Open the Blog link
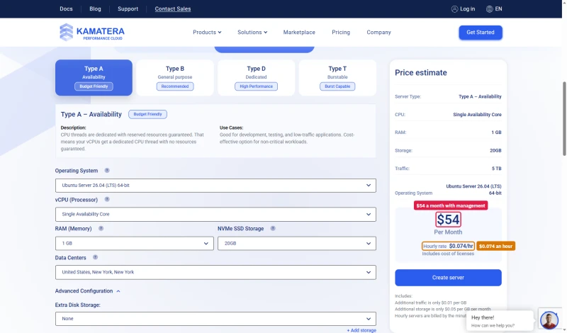The height and width of the screenshot is (333, 567). pos(95,9)
